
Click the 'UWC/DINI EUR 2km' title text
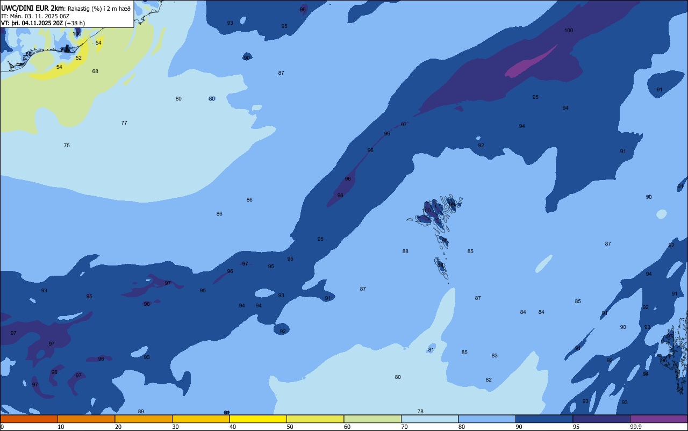(33, 8)
